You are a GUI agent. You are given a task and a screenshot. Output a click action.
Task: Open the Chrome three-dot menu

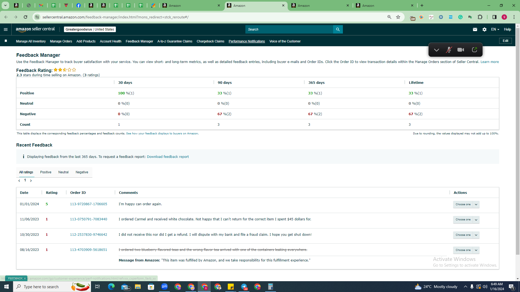click(514, 17)
